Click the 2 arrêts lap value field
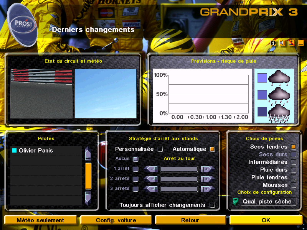 [x=179, y=179]
